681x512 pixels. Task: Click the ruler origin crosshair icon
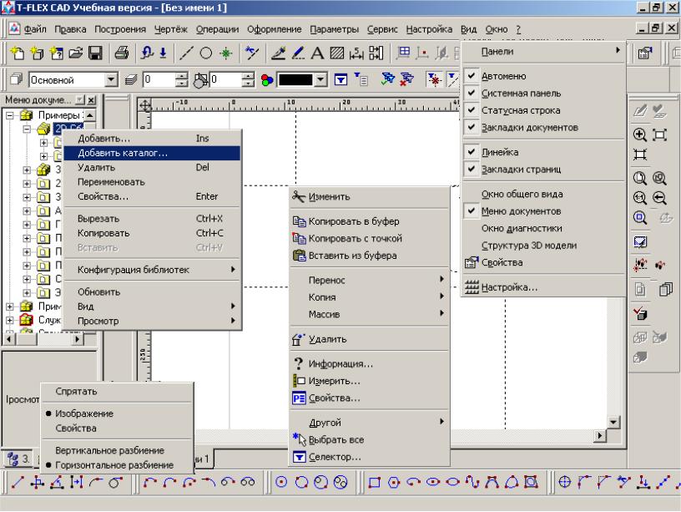point(144,105)
